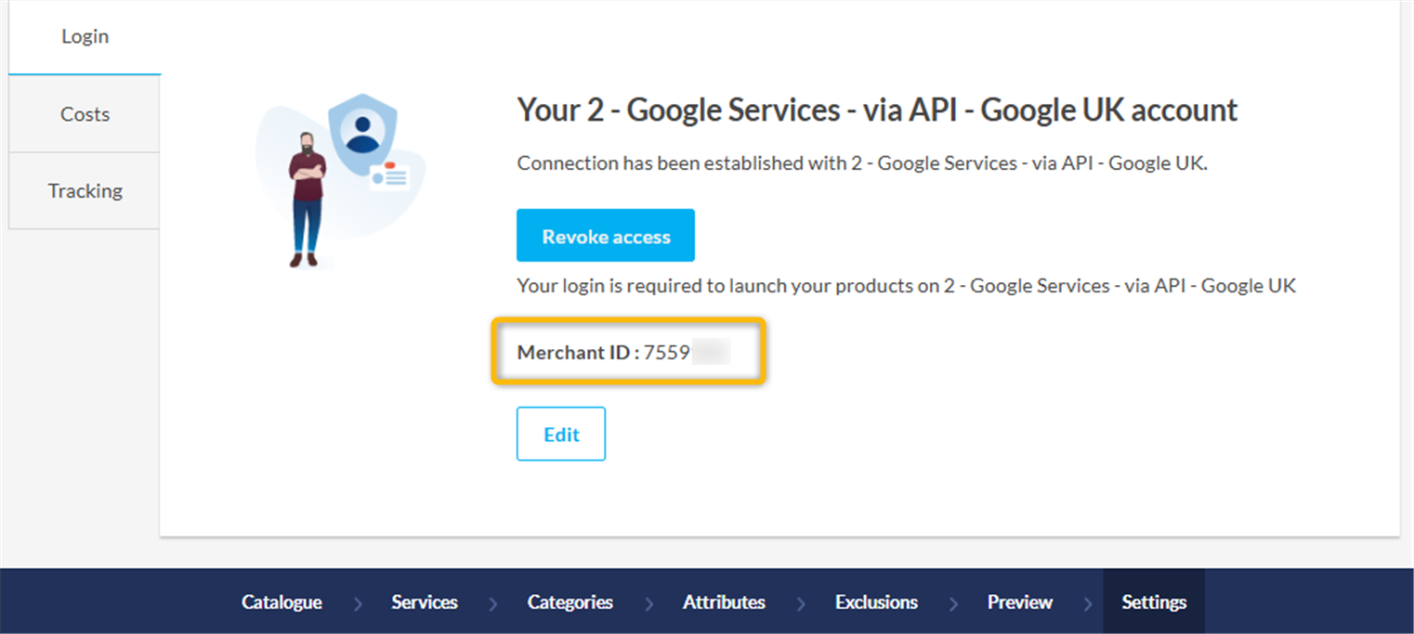1414x634 pixels.
Task: Navigate to the Services step
Action: [x=425, y=602]
